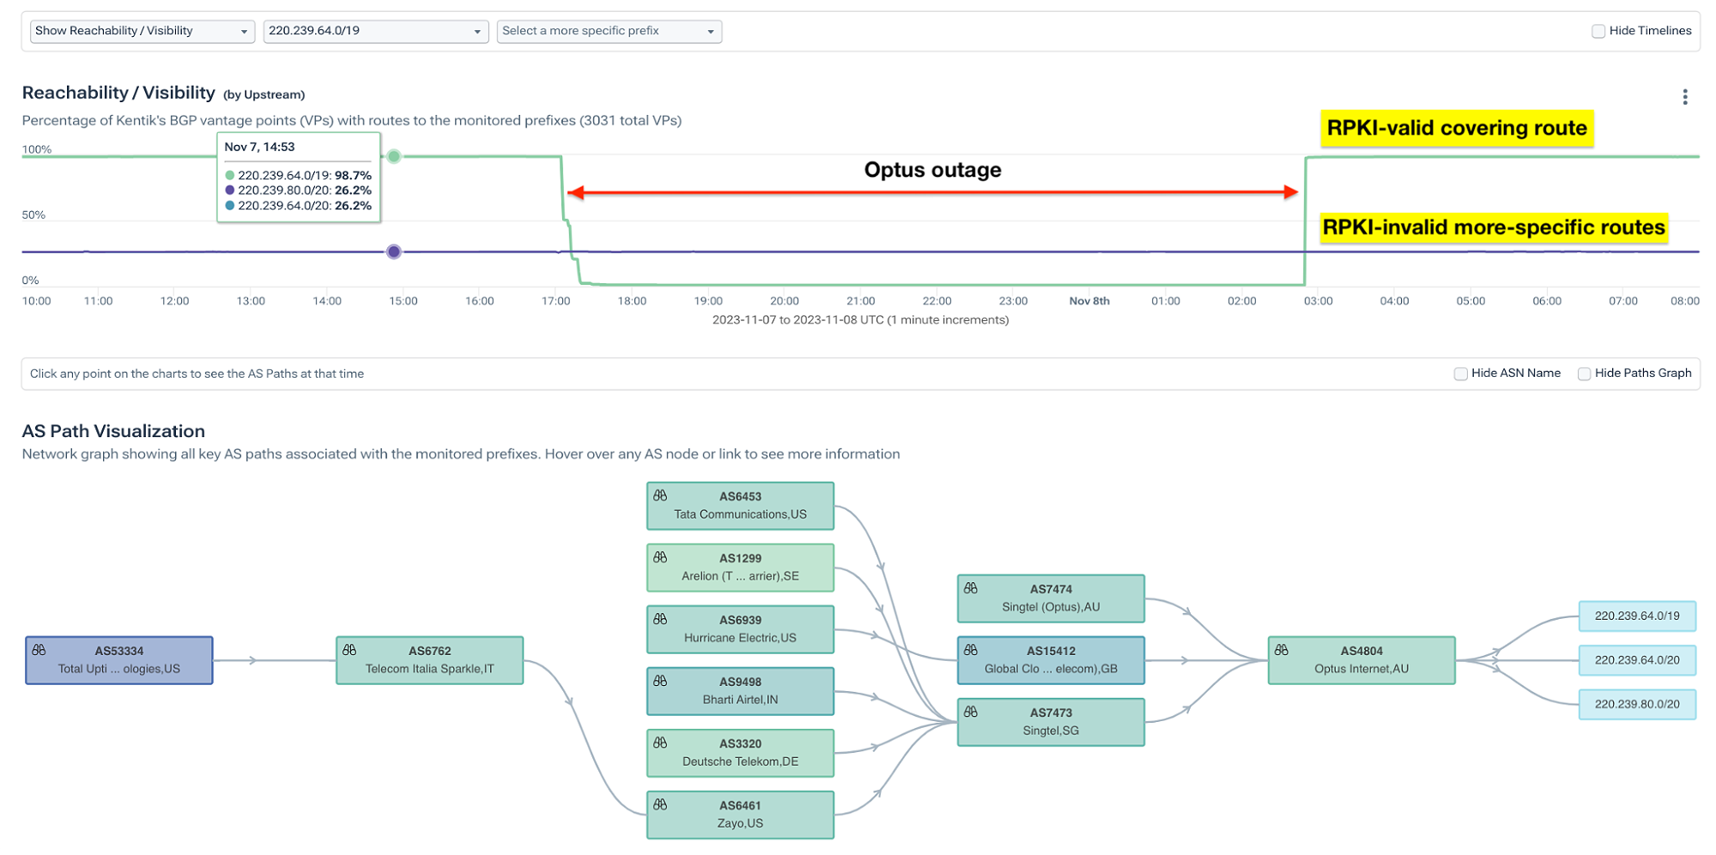Select the AS9498 Bharti Airtel node
Screen dimensions: 1716x855
point(740,691)
